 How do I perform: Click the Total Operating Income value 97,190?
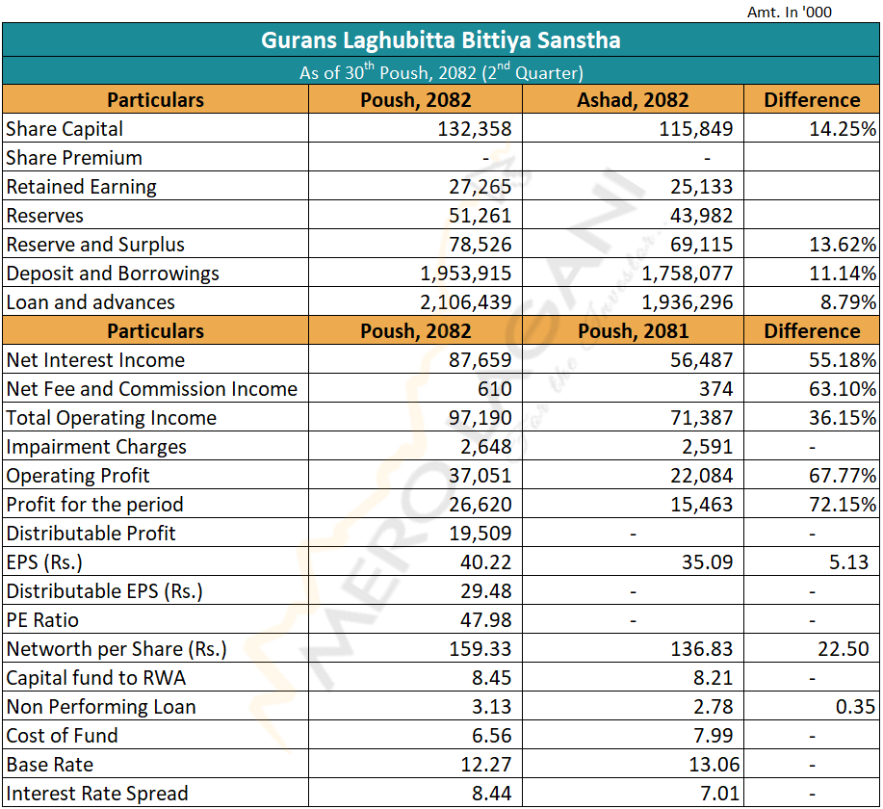coord(480,418)
